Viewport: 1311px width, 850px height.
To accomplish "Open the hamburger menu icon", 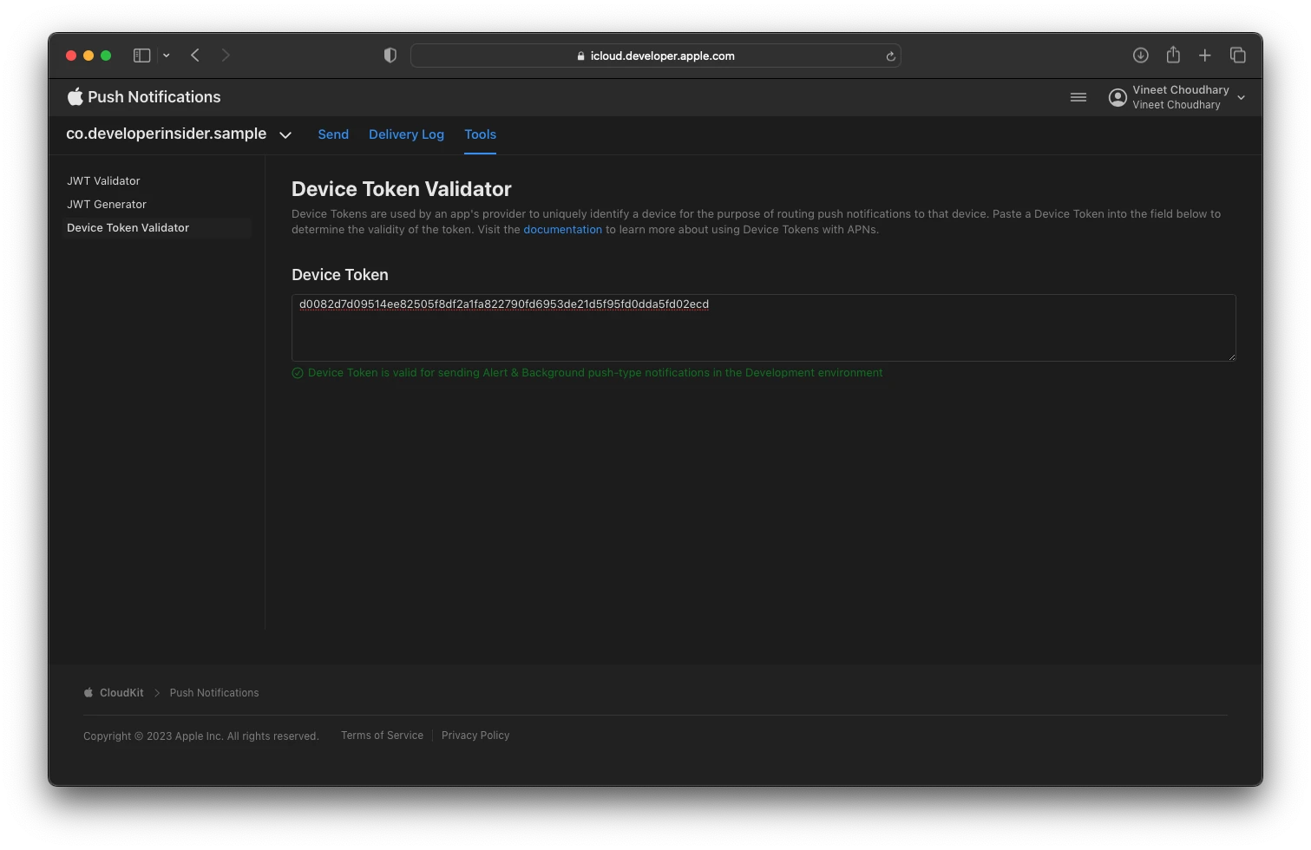I will (x=1078, y=97).
